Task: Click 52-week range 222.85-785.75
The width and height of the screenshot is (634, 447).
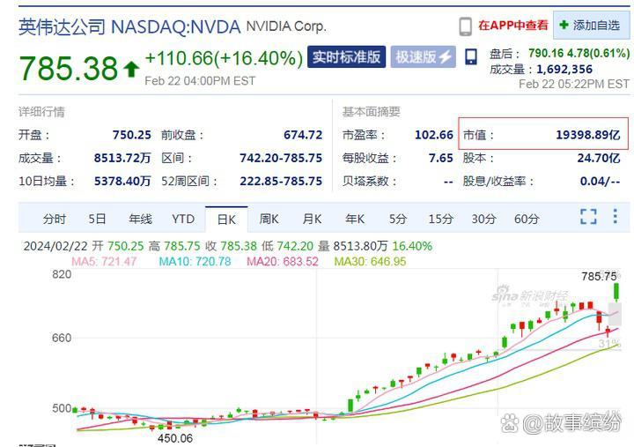Action: point(281,181)
